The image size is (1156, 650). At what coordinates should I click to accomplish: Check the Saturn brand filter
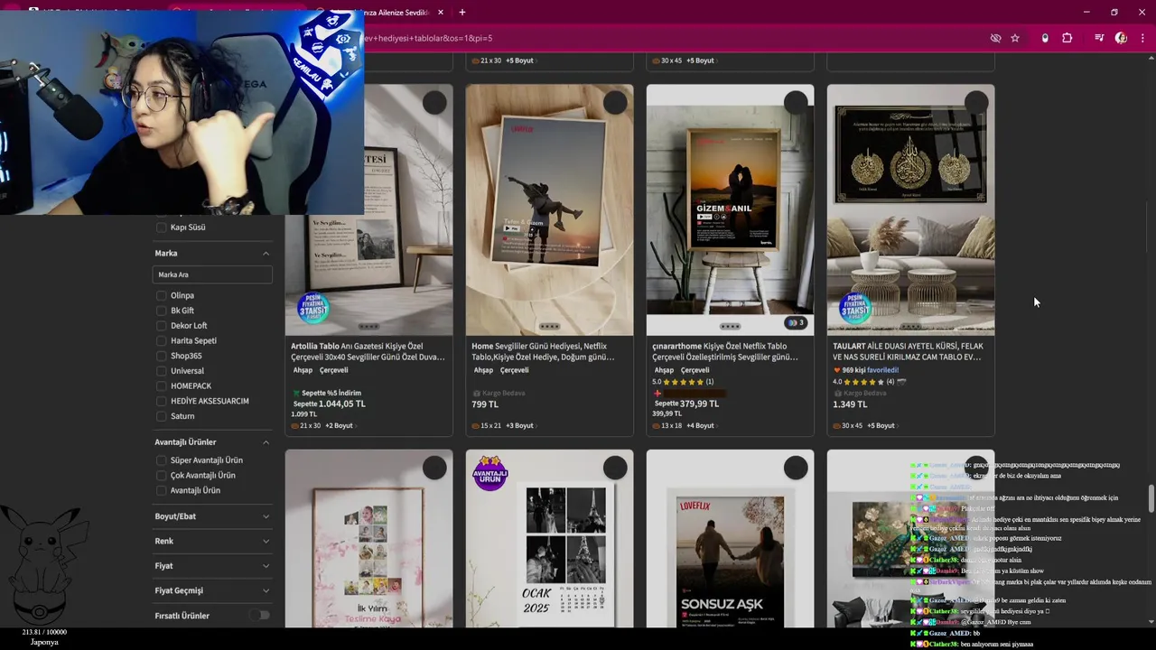tap(162, 416)
